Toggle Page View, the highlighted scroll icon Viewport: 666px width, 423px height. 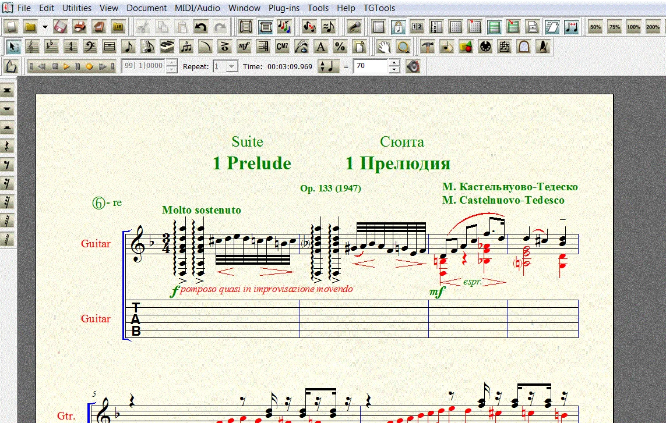[x=266, y=27]
